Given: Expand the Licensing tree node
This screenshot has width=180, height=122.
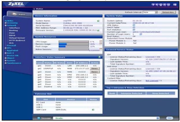Looking at the screenshot, I should [5, 23].
